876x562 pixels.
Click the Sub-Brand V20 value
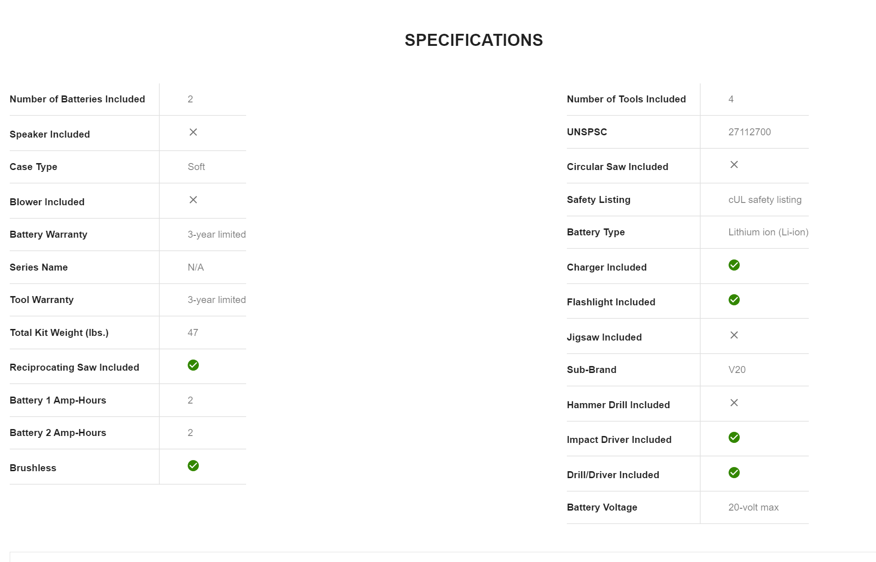click(x=737, y=370)
